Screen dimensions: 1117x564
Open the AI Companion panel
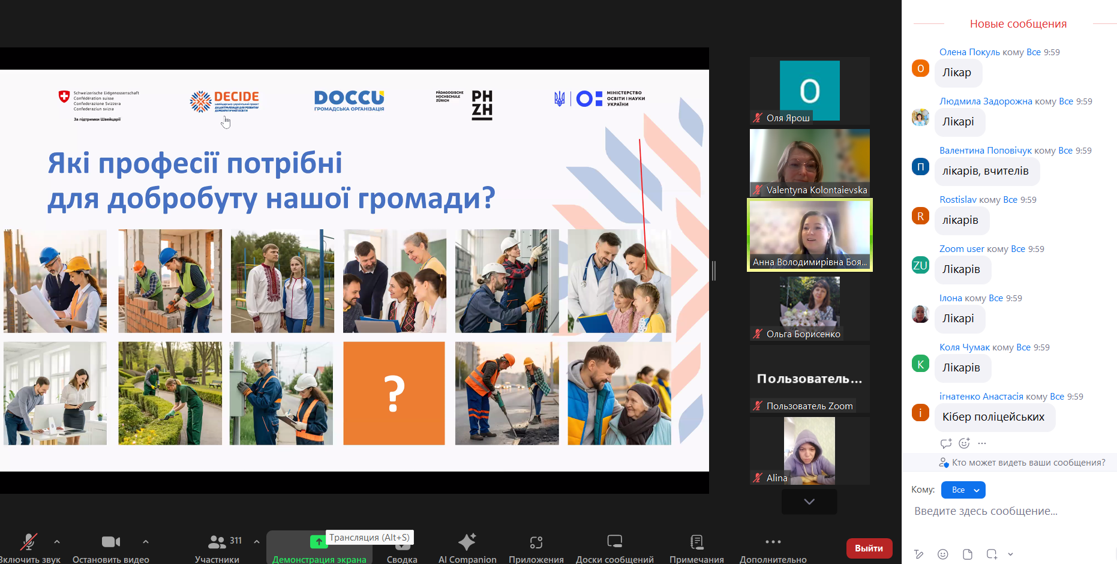point(467,547)
